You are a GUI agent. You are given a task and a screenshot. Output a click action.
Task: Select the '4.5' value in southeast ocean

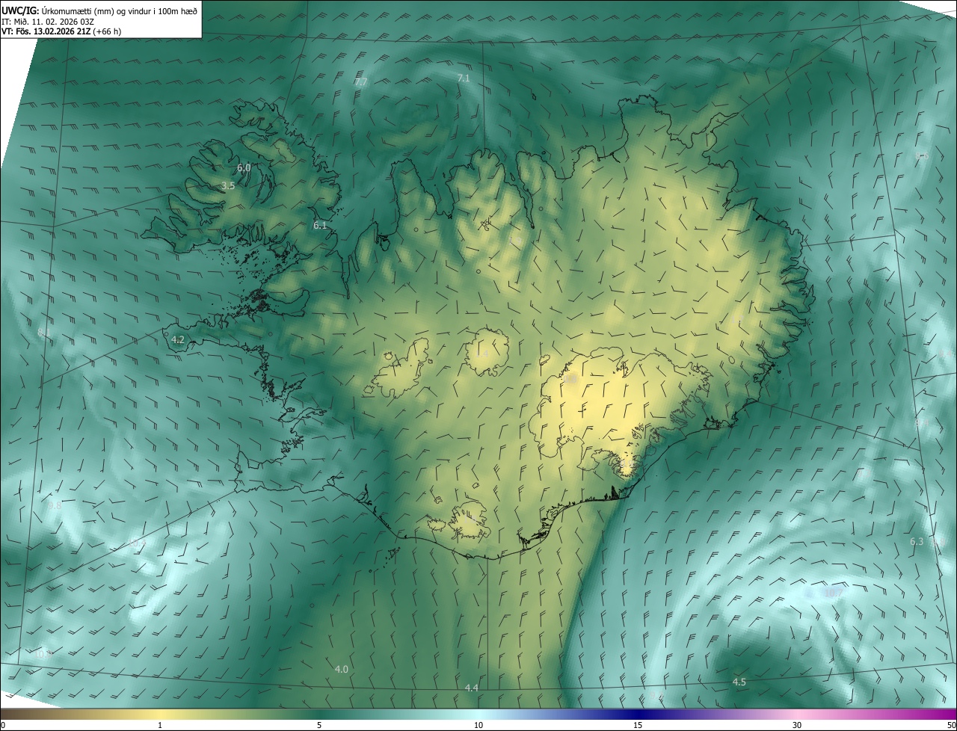(x=739, y=682)
